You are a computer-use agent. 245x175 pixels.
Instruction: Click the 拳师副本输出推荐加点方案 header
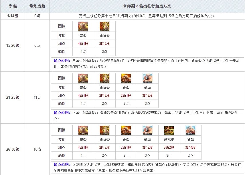pyautogui.click(x=147, y=6)
